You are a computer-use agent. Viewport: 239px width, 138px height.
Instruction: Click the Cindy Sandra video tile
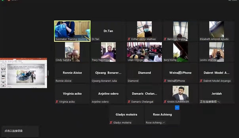coord(72,52)
